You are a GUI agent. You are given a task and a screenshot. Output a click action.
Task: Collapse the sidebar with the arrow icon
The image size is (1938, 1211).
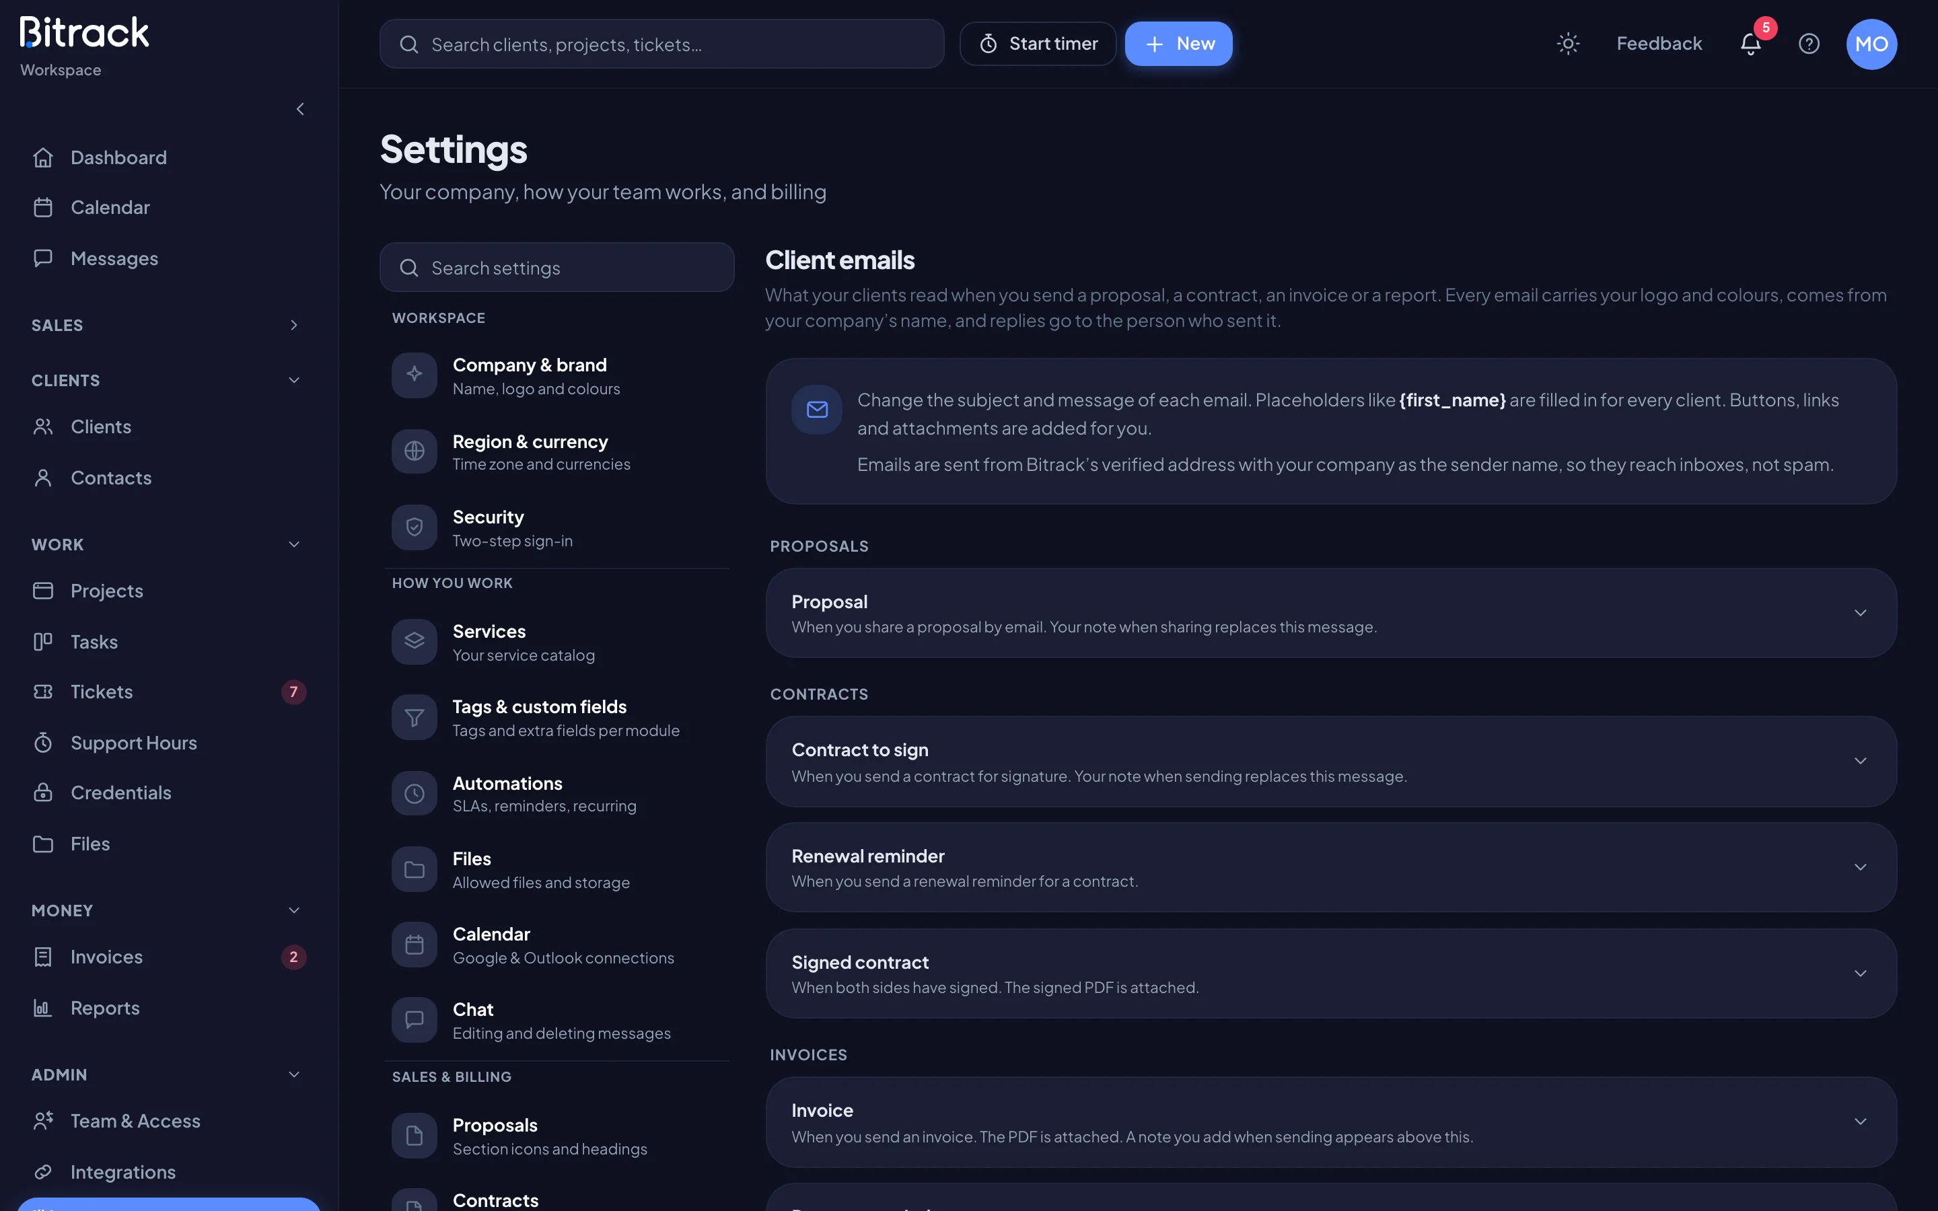click(300, 109)
